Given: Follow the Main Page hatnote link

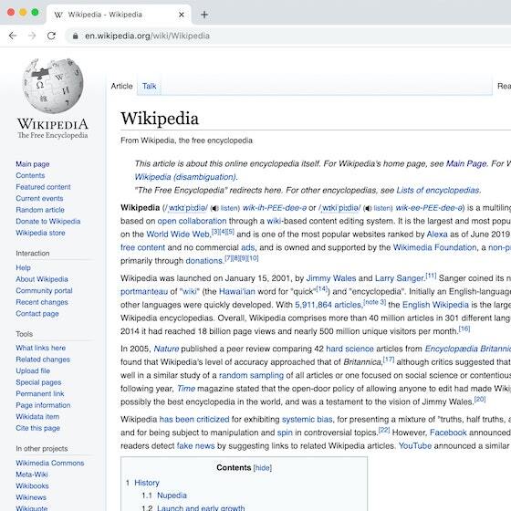Looking at the screenshot, I should click(466, 163).
